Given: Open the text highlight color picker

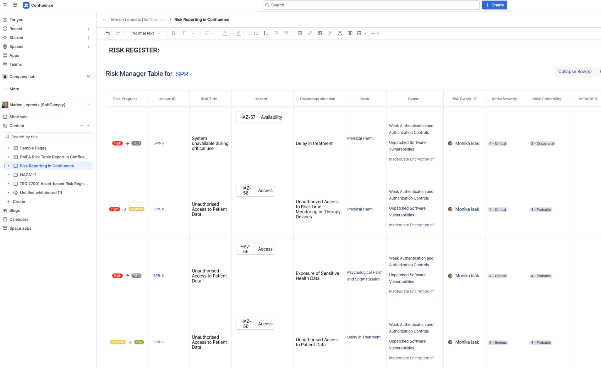Looking at the screenshot, I should click(239, 33).
